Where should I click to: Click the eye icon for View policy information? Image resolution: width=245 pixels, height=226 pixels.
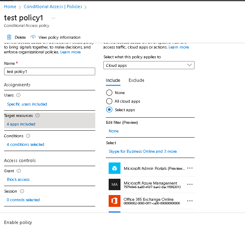[33, 37]
